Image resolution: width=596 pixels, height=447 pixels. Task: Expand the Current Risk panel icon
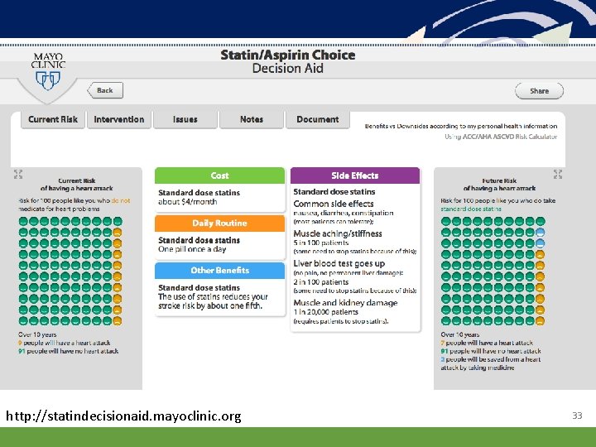[18, 174]
